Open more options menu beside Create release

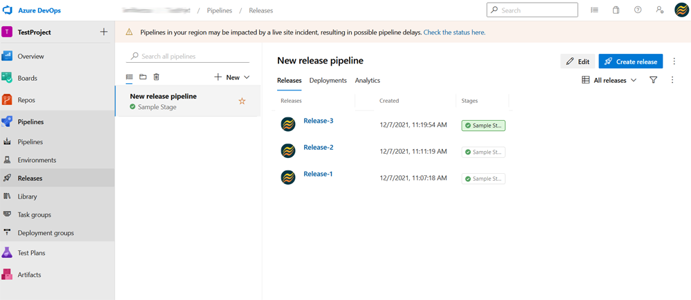click(x=674, y=61)
